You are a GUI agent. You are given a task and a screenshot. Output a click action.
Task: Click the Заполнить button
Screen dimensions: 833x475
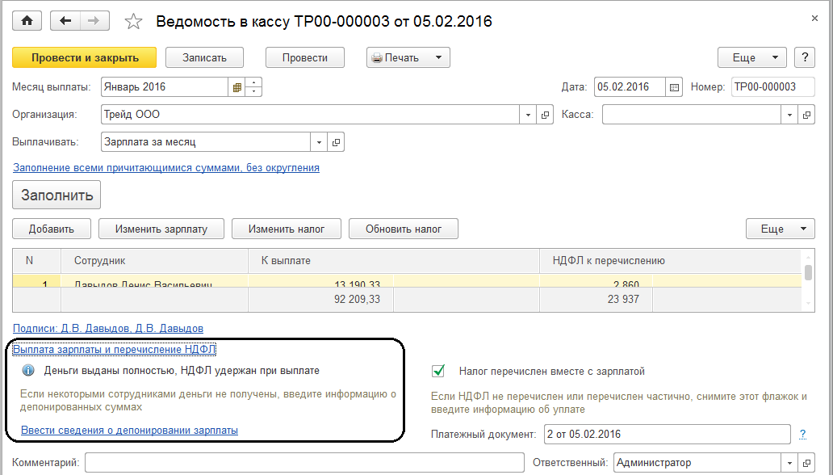57,195
